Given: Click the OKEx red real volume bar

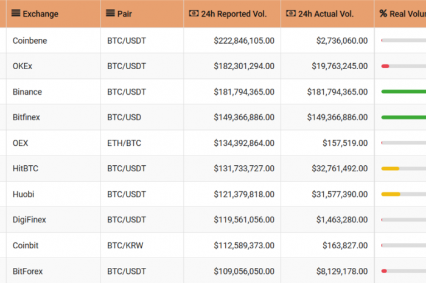Looking at the screenshot, I should pos(385,66).
